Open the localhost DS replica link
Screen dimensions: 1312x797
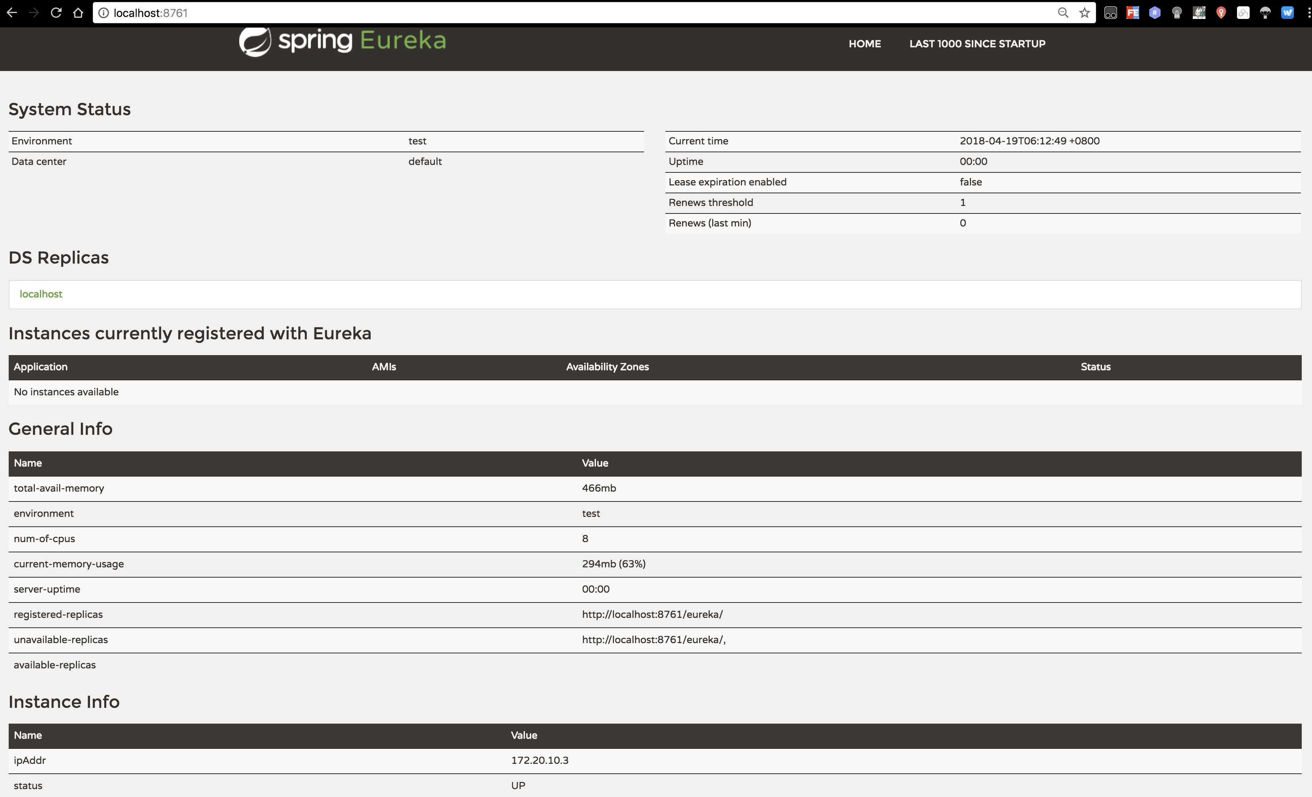tap(41, 294)
